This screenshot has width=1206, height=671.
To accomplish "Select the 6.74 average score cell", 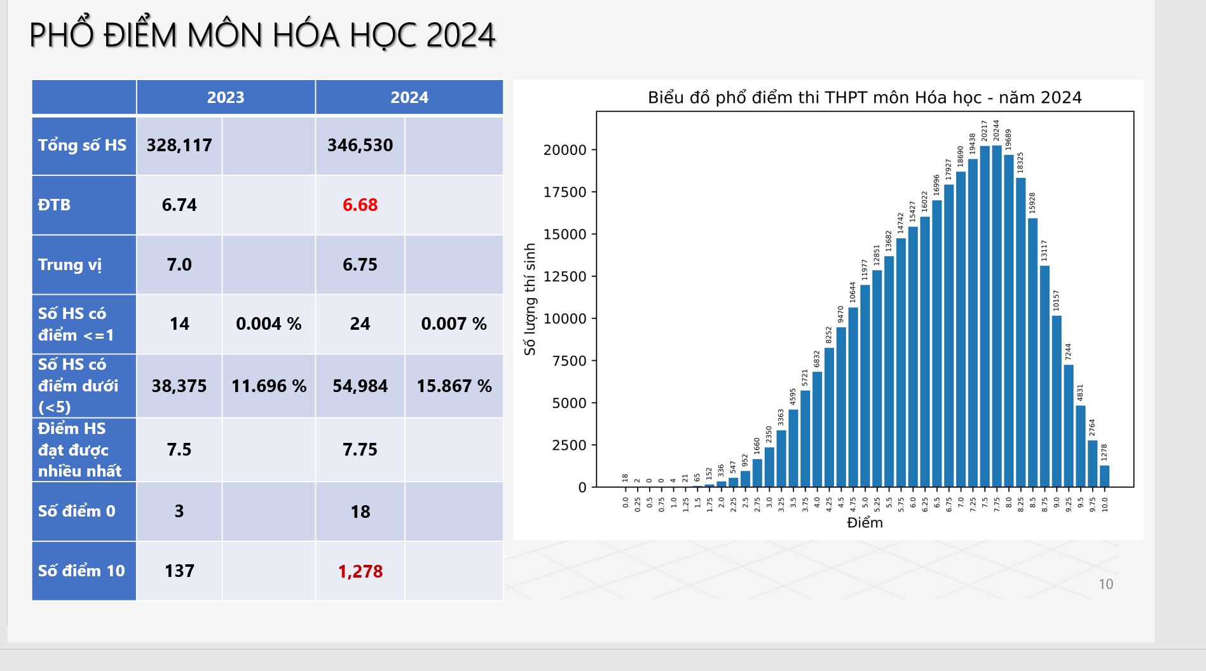I will click(179, 205).
